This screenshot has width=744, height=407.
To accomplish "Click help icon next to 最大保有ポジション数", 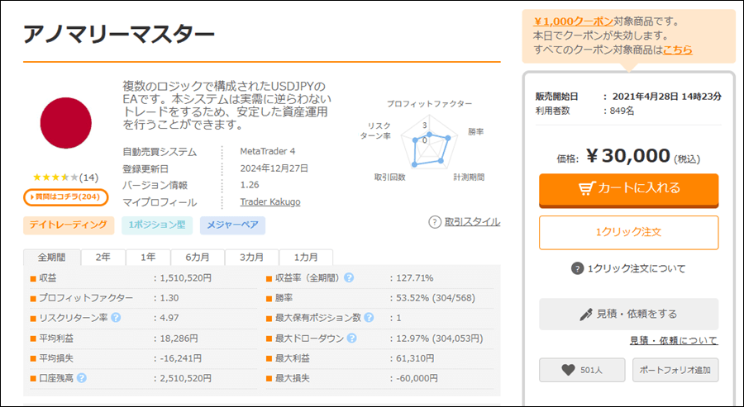I will tap(369, 318).
